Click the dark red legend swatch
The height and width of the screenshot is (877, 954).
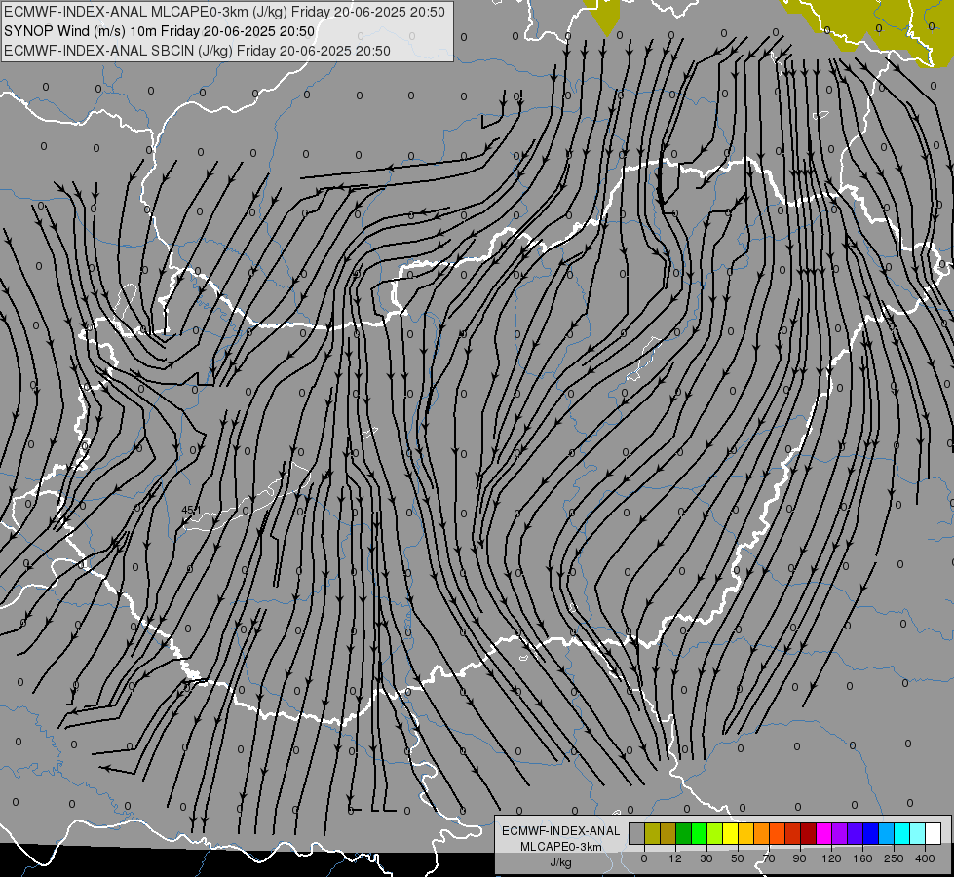click(x=809, y=833)
